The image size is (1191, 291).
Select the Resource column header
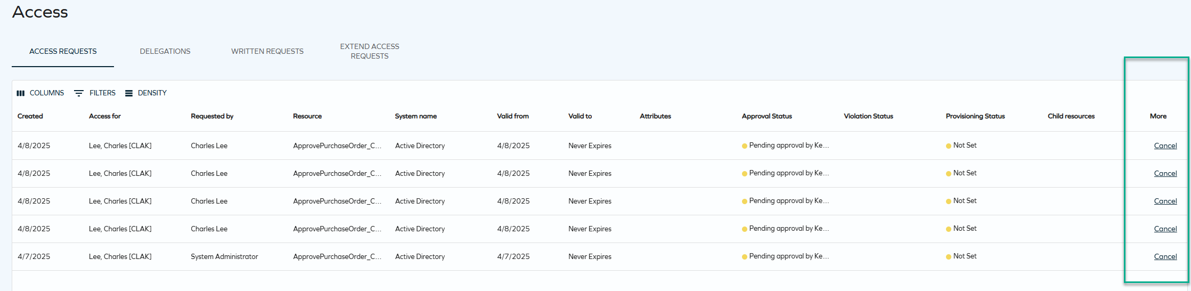click(307, 116)
